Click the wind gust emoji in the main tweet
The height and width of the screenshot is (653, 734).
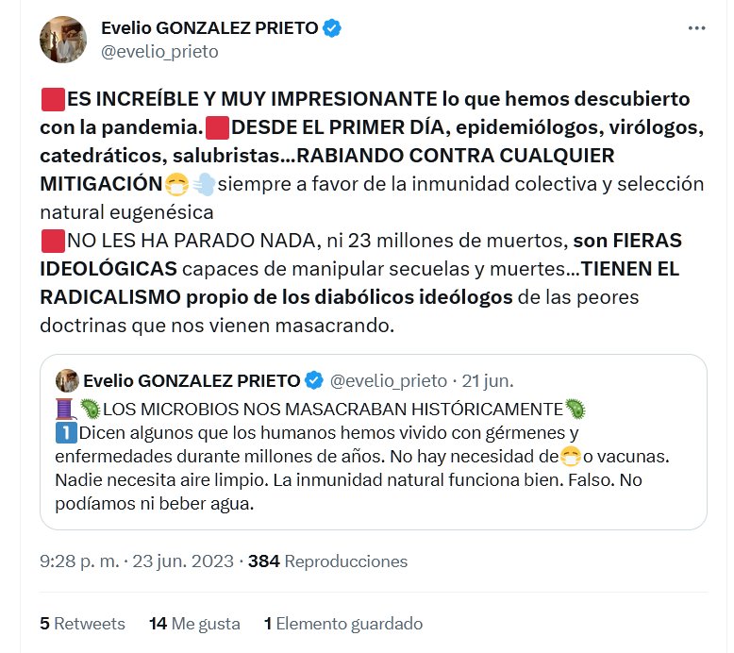point(203,184)
